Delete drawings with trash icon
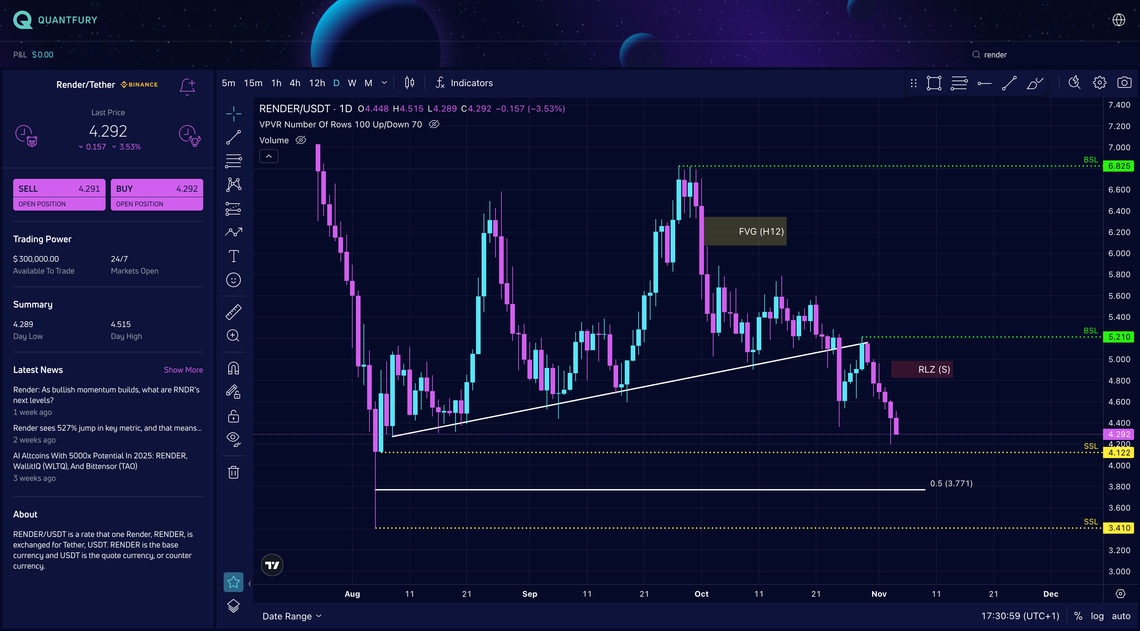1140x631 pixels. [233, 472]
